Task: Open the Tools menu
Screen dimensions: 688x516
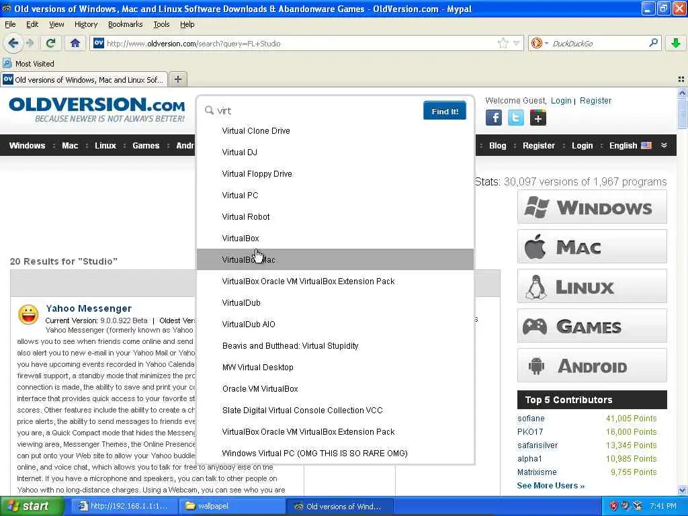Action: (x=161, y=24)
